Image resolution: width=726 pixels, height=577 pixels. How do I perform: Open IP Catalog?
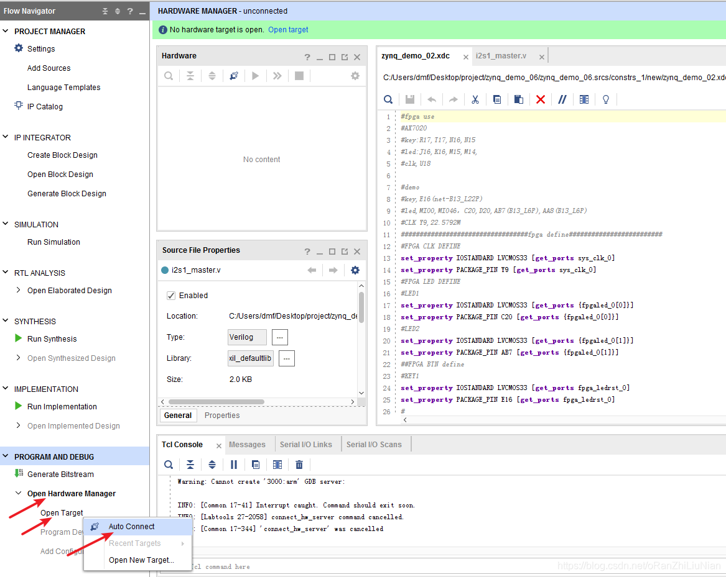(45, 106)
